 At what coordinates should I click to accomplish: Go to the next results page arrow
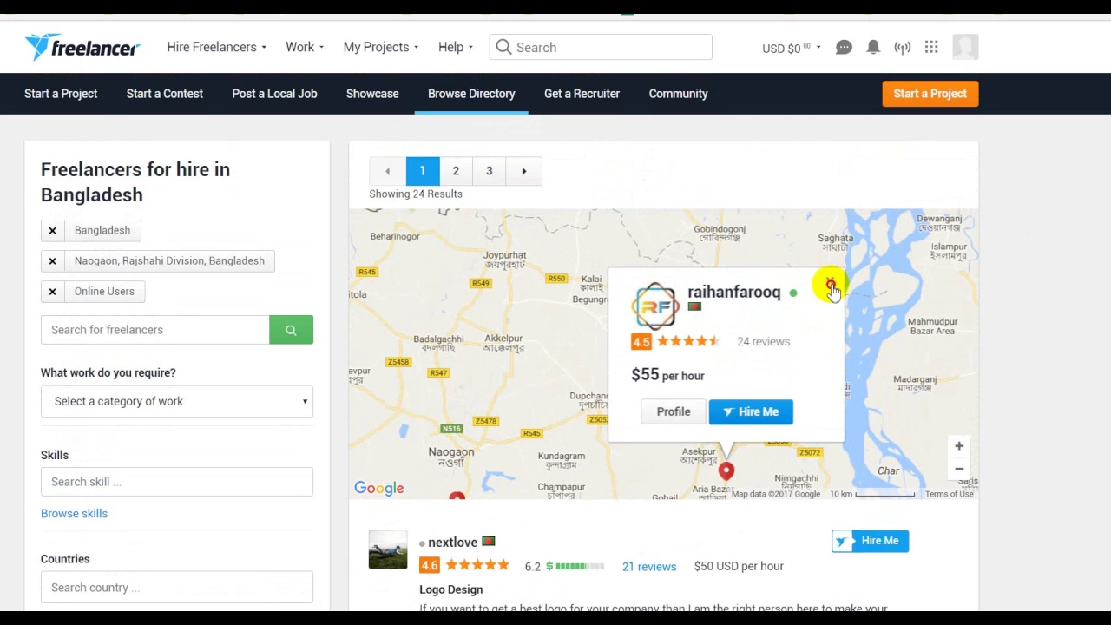[524, 171]
